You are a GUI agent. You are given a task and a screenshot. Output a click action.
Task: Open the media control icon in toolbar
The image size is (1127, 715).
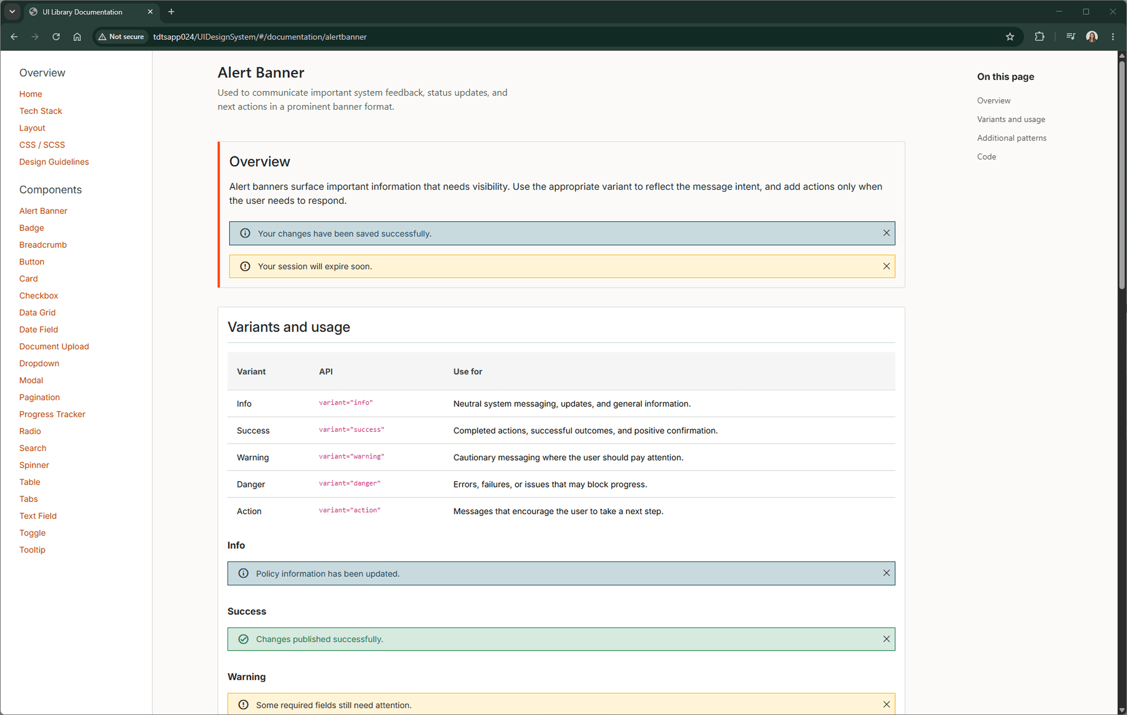pyautogui.click(x=1070, y=37)
